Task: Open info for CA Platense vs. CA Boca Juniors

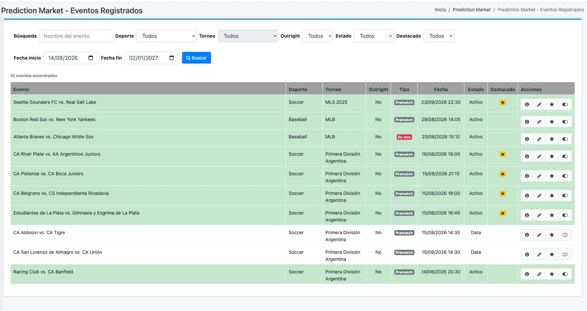Action: click(527, 176)
